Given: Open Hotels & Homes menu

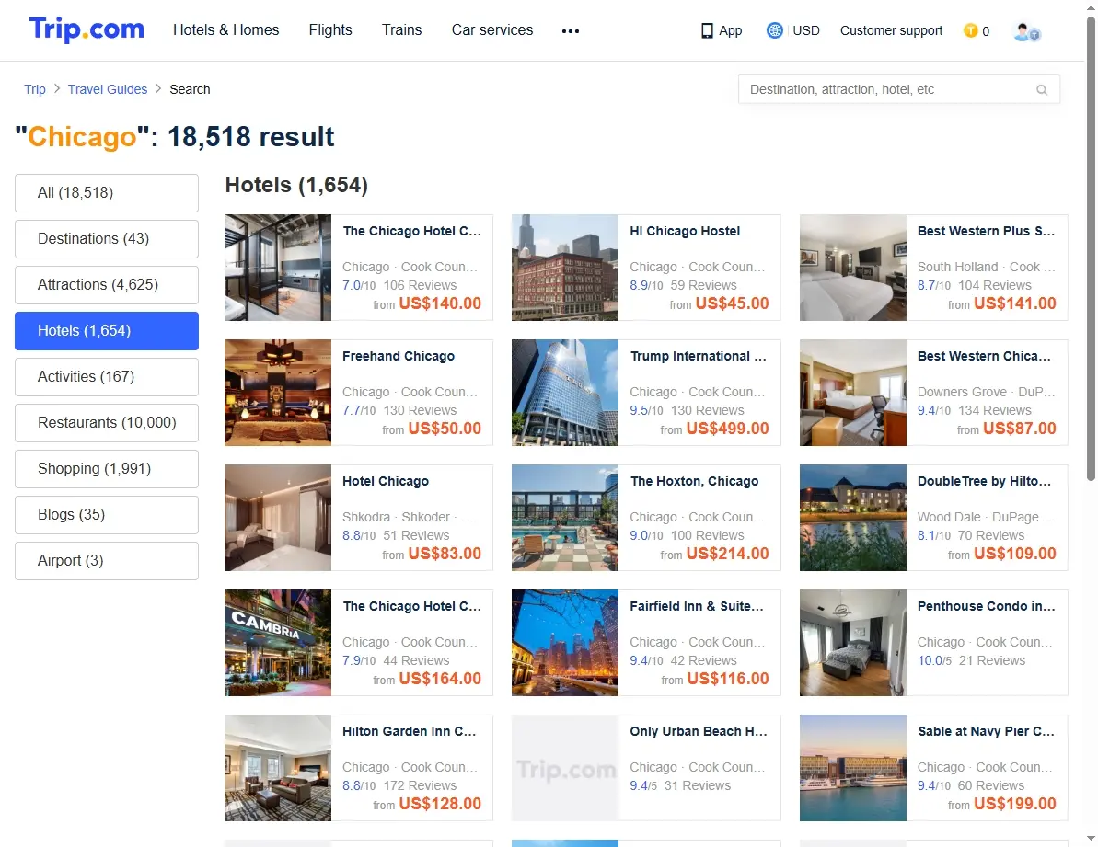Looking at the screenshot, I should (226, 30).
